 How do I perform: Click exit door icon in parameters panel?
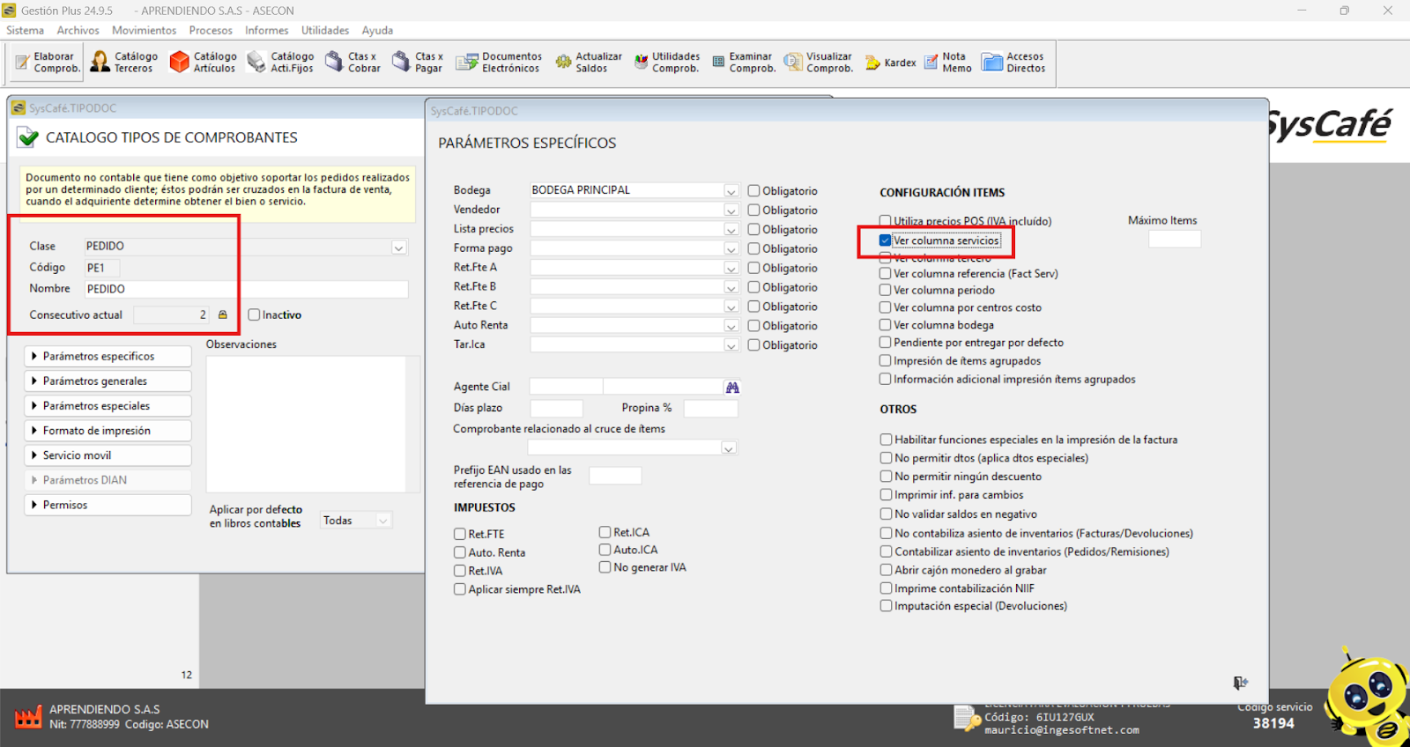pyautogui.click(x=1240, y=683)
